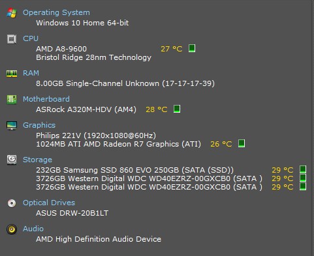Open the Operating System section link

tap(56, 12)
